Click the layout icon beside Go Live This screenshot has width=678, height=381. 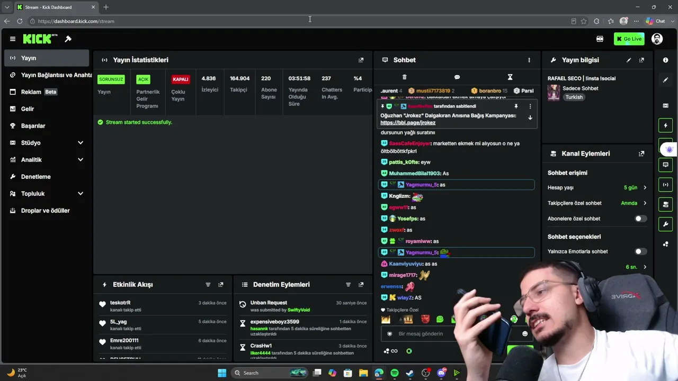point(600,39)
